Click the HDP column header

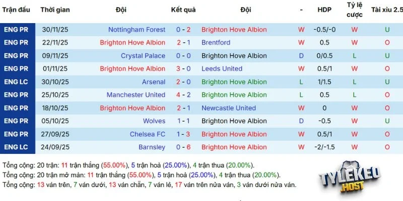[x=324, y=10]
